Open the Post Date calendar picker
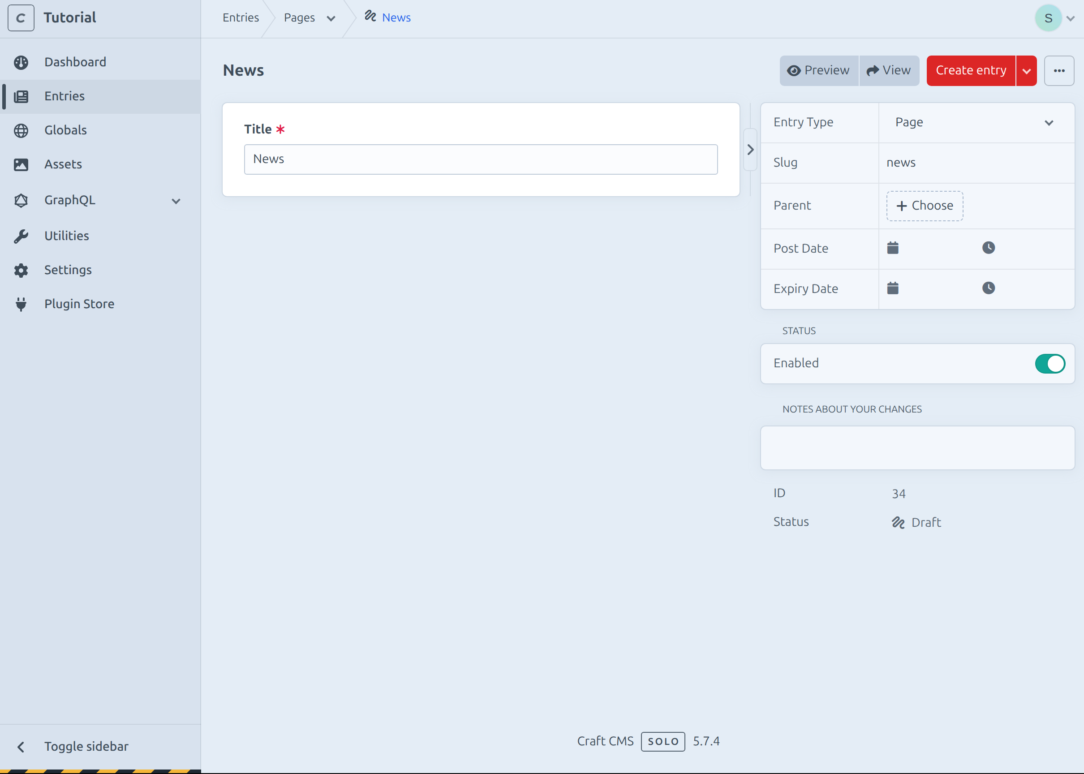 tap(893, 247)
